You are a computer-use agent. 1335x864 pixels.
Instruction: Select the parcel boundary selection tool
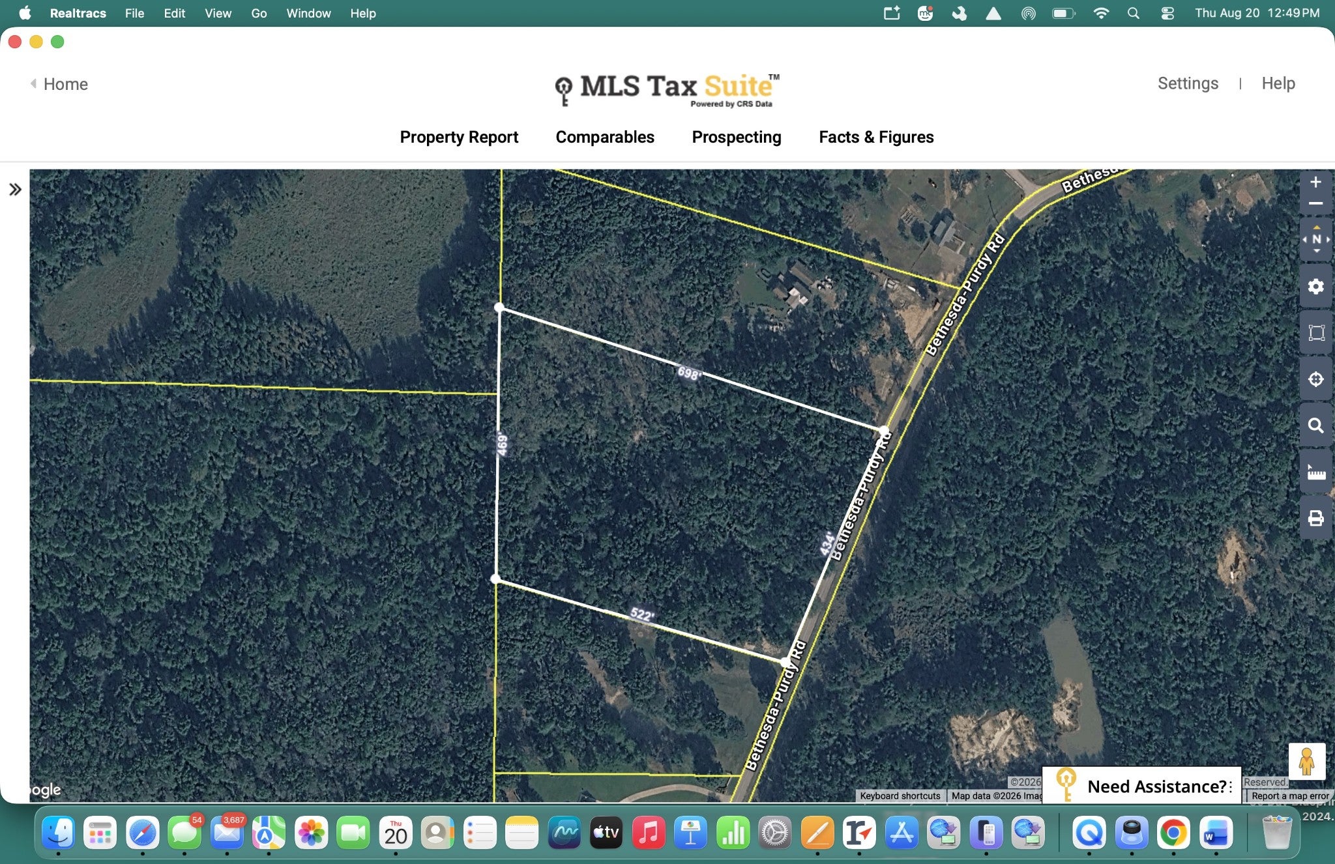pos(1316,333)
